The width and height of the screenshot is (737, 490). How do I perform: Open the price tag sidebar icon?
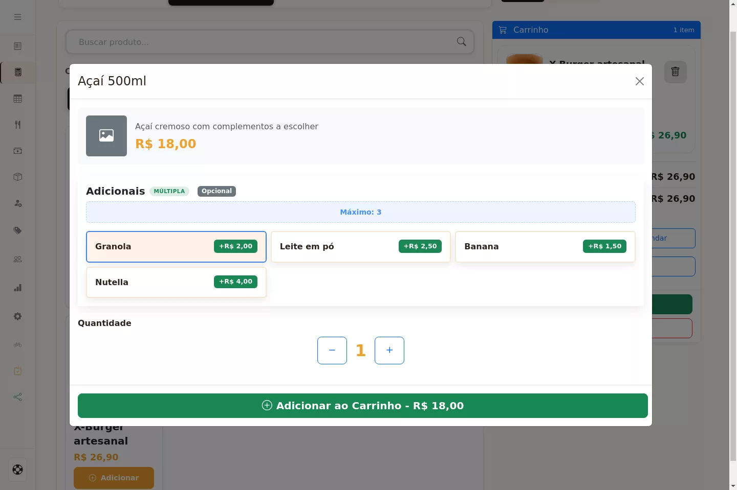pos(18,230)
